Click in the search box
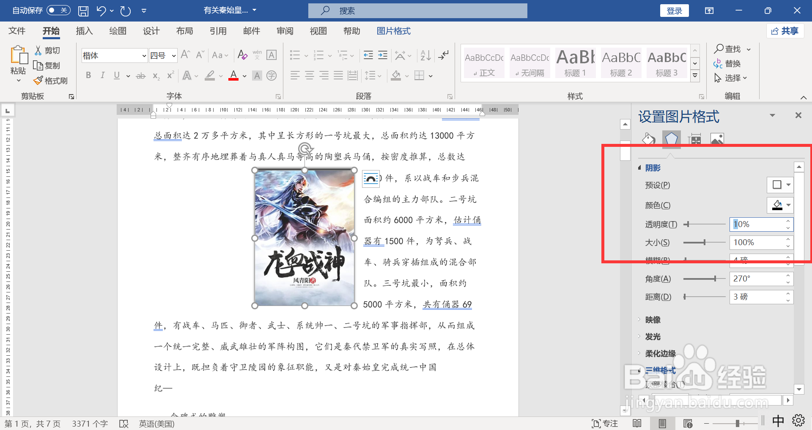The height and width of the screenshot is (430, 812). [x=418, y=11]
